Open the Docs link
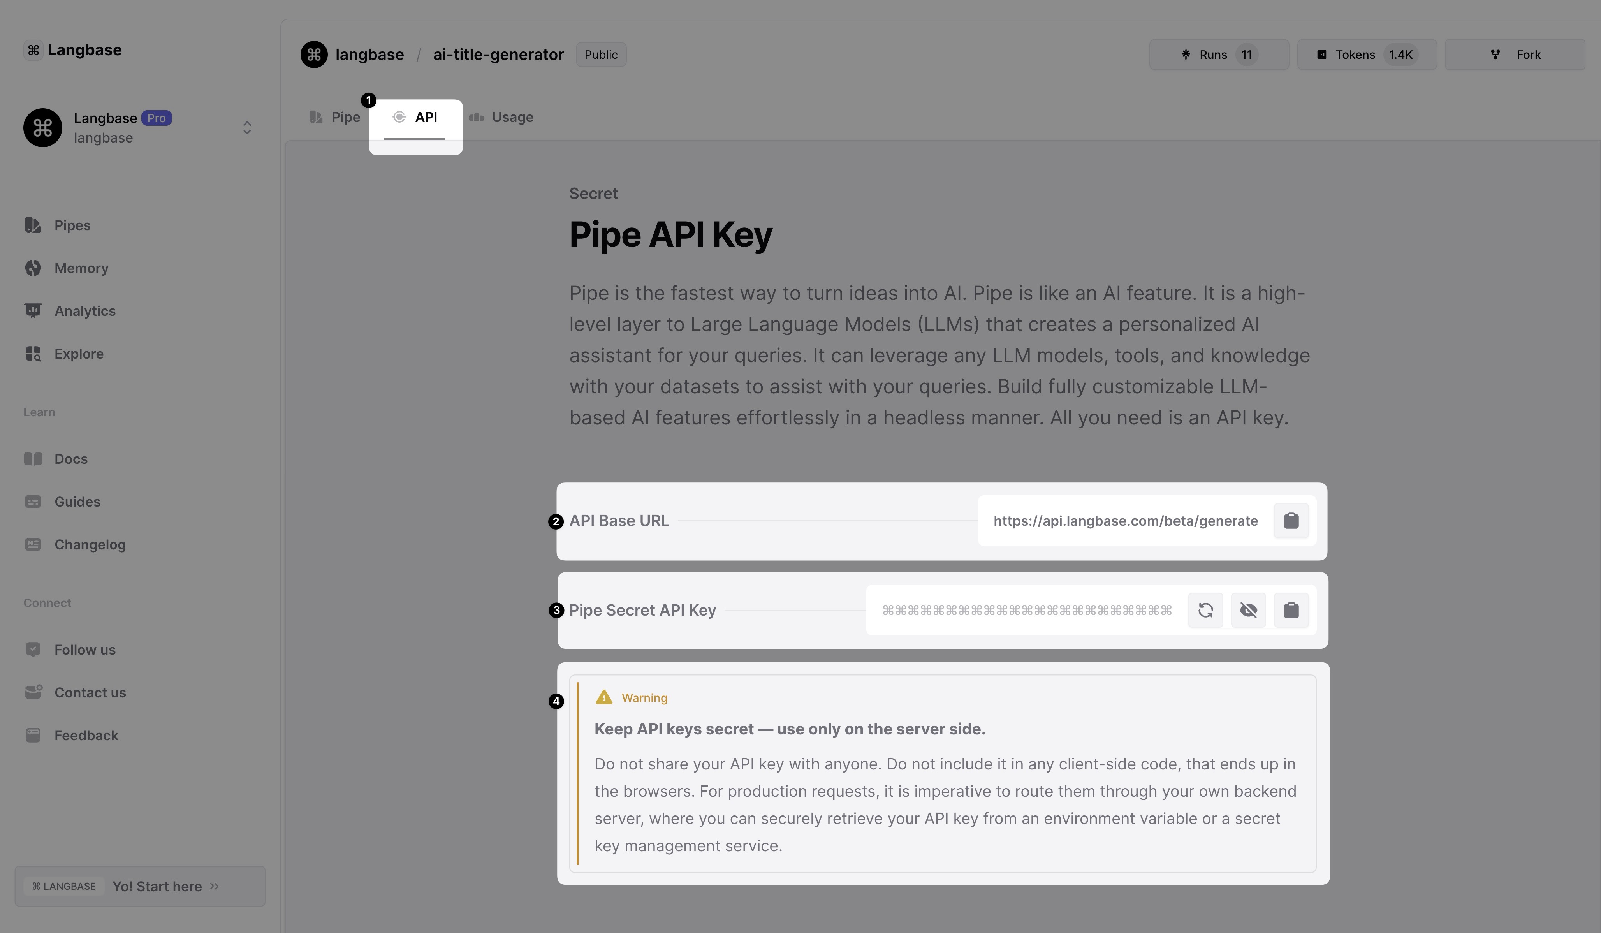This screenshot has width=1601, height=933. coord(70,459)
